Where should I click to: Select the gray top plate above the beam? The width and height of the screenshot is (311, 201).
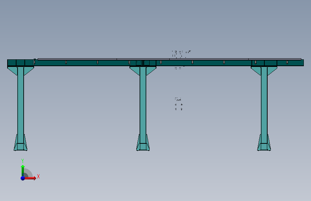click(169, 59)
